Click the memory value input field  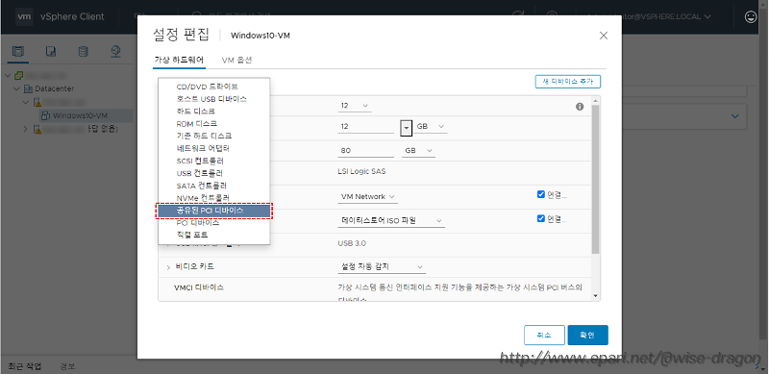click(366, 127)
